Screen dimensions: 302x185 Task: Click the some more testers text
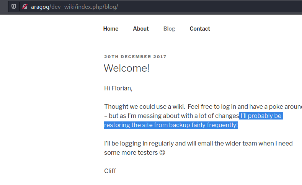(131, 152)
